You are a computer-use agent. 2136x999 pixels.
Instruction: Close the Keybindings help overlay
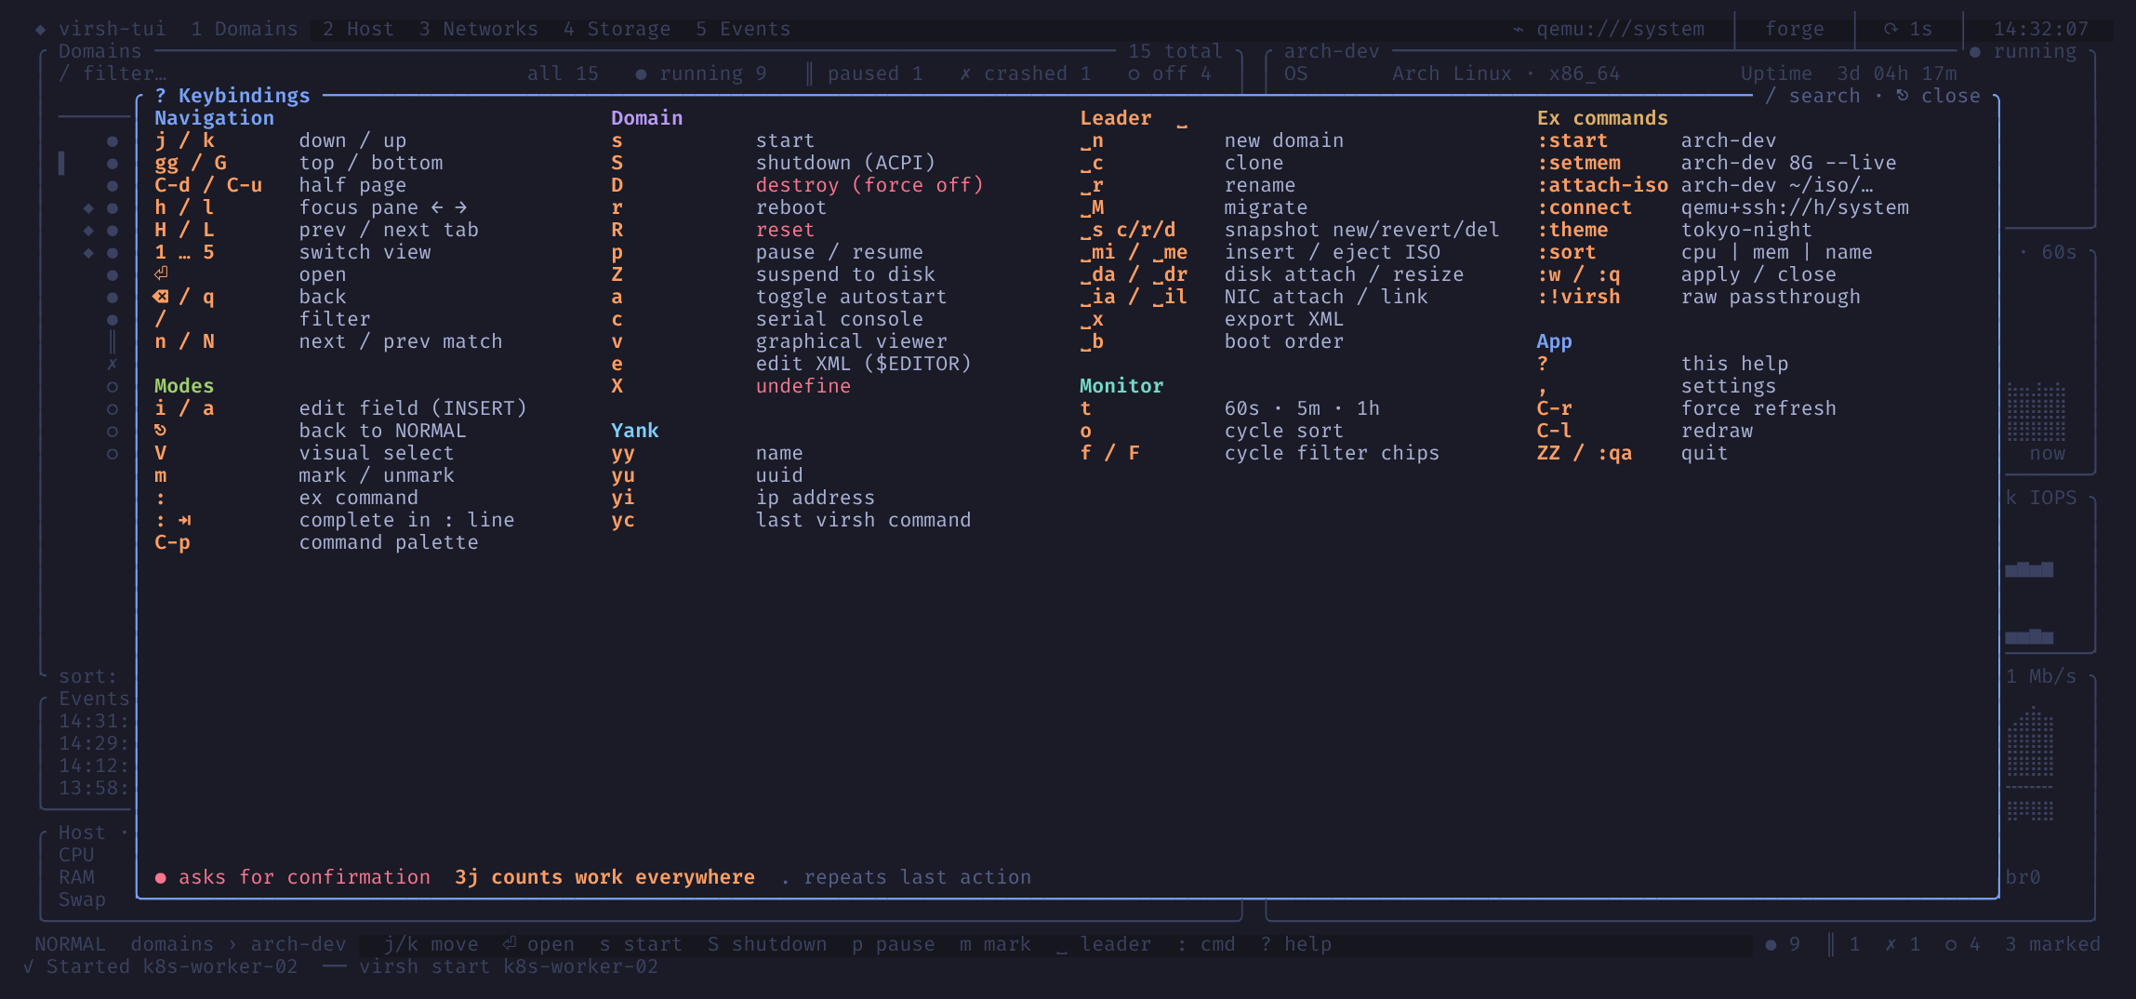[x=1938, y=96]
